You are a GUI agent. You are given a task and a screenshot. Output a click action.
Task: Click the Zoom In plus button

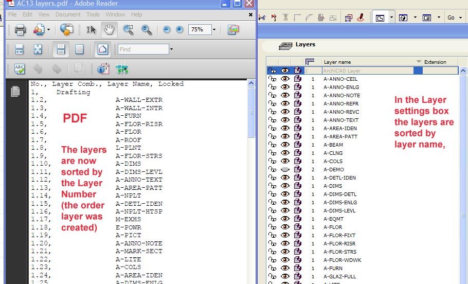point(179,29)
